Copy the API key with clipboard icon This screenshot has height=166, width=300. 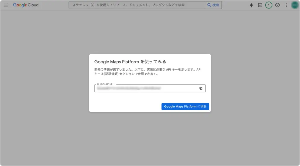(201, 88)
